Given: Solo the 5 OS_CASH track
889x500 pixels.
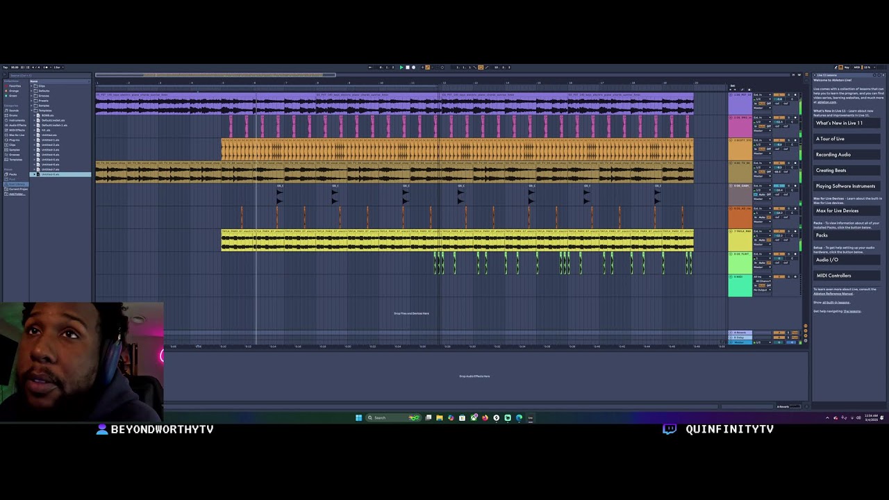Looking at the screenshot, I should pyautogui.click(x=789, y=185).
